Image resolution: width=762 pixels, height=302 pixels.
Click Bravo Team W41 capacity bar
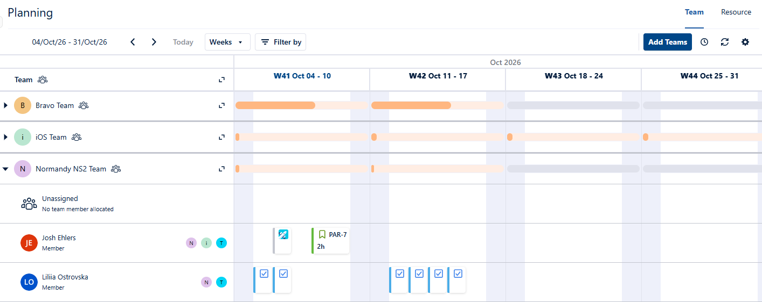[302, 105]
